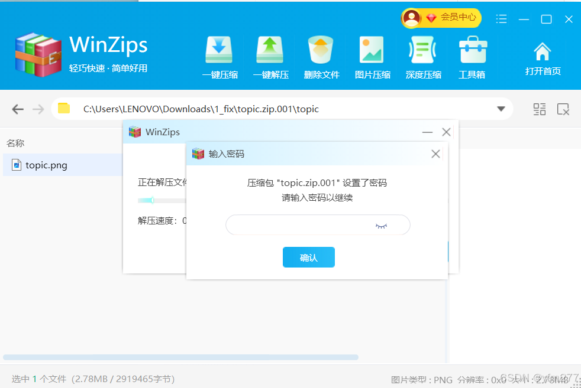581x388 pixels.
Task: Open the 删除文件 delete files tool
Action: pyautogui.click(x=321, y=58)
